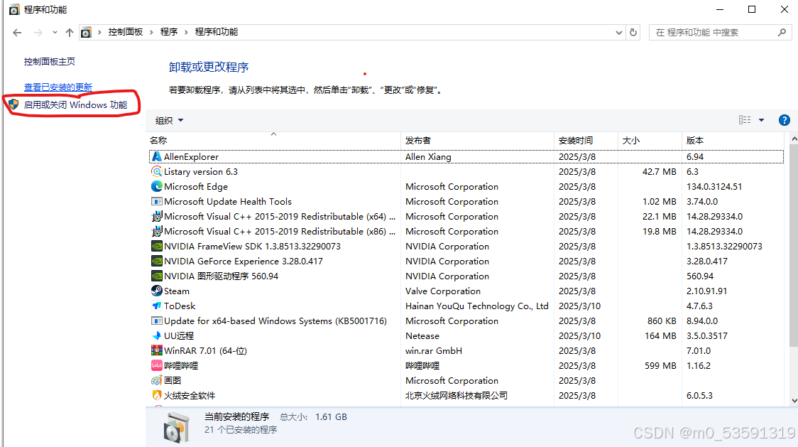Select the Visual C++ Redistributable (x64) icon
798x447 pixels.
coord(157,216)
